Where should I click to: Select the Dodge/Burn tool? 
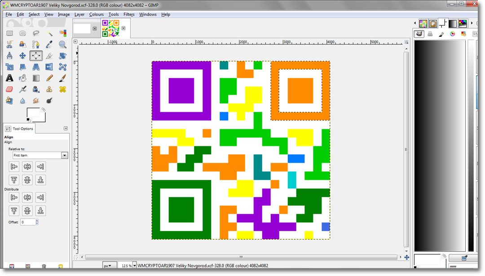[x=49, y=101]
